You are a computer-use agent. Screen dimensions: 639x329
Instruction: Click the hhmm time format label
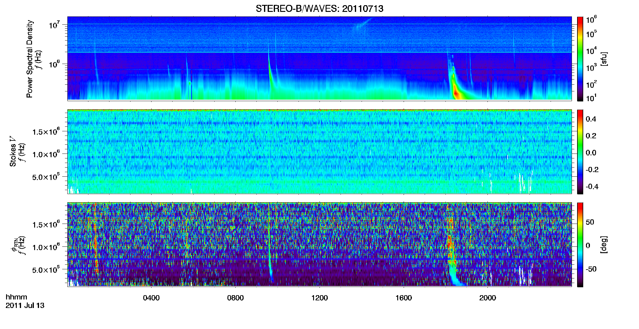16,297
